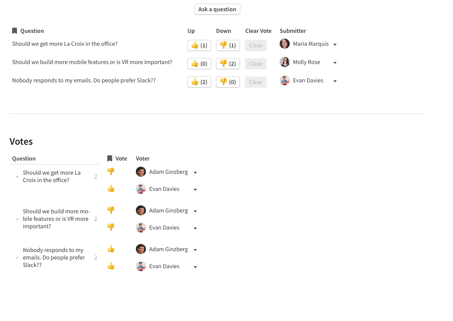Viewport: 453px width, 321px height.
Task: Open Evan Davies submitter dropdown arrow
Action: pos(335,81)
